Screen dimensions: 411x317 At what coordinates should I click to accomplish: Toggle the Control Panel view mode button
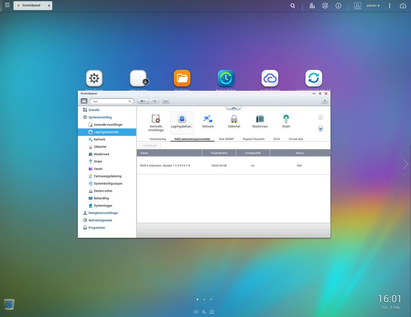pos(84,101)
